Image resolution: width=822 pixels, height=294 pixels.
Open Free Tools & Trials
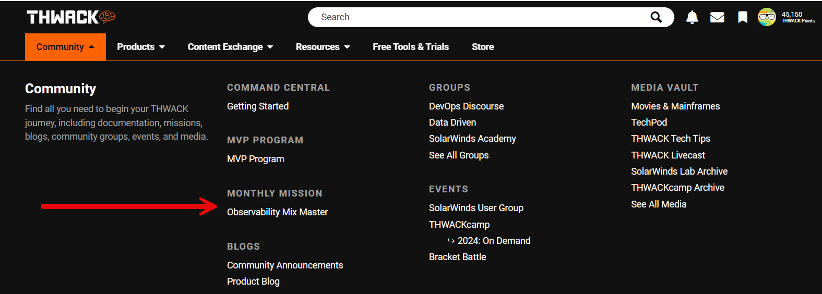click(x=411, y=47)
